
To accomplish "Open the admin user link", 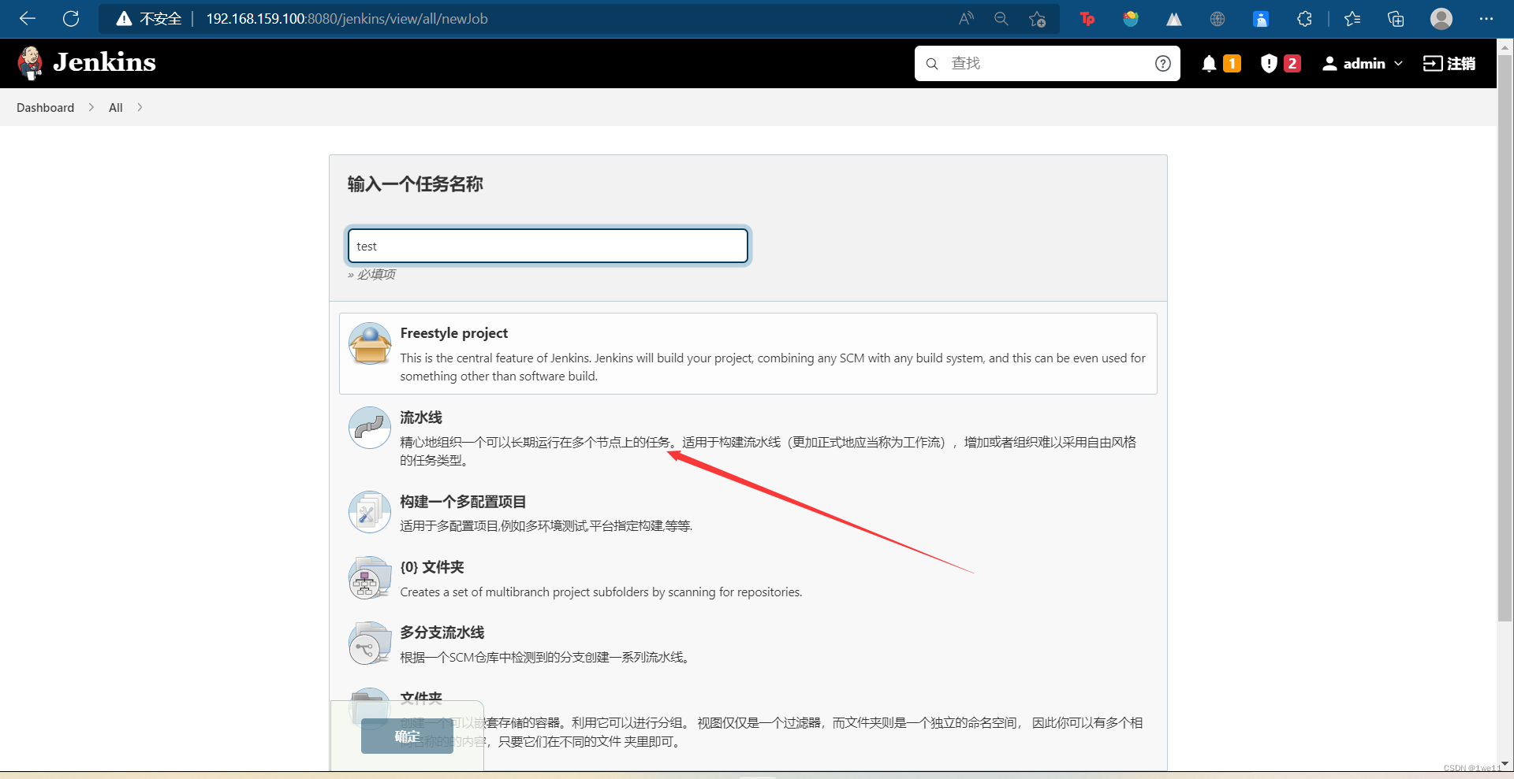I will click(1354, 64).
